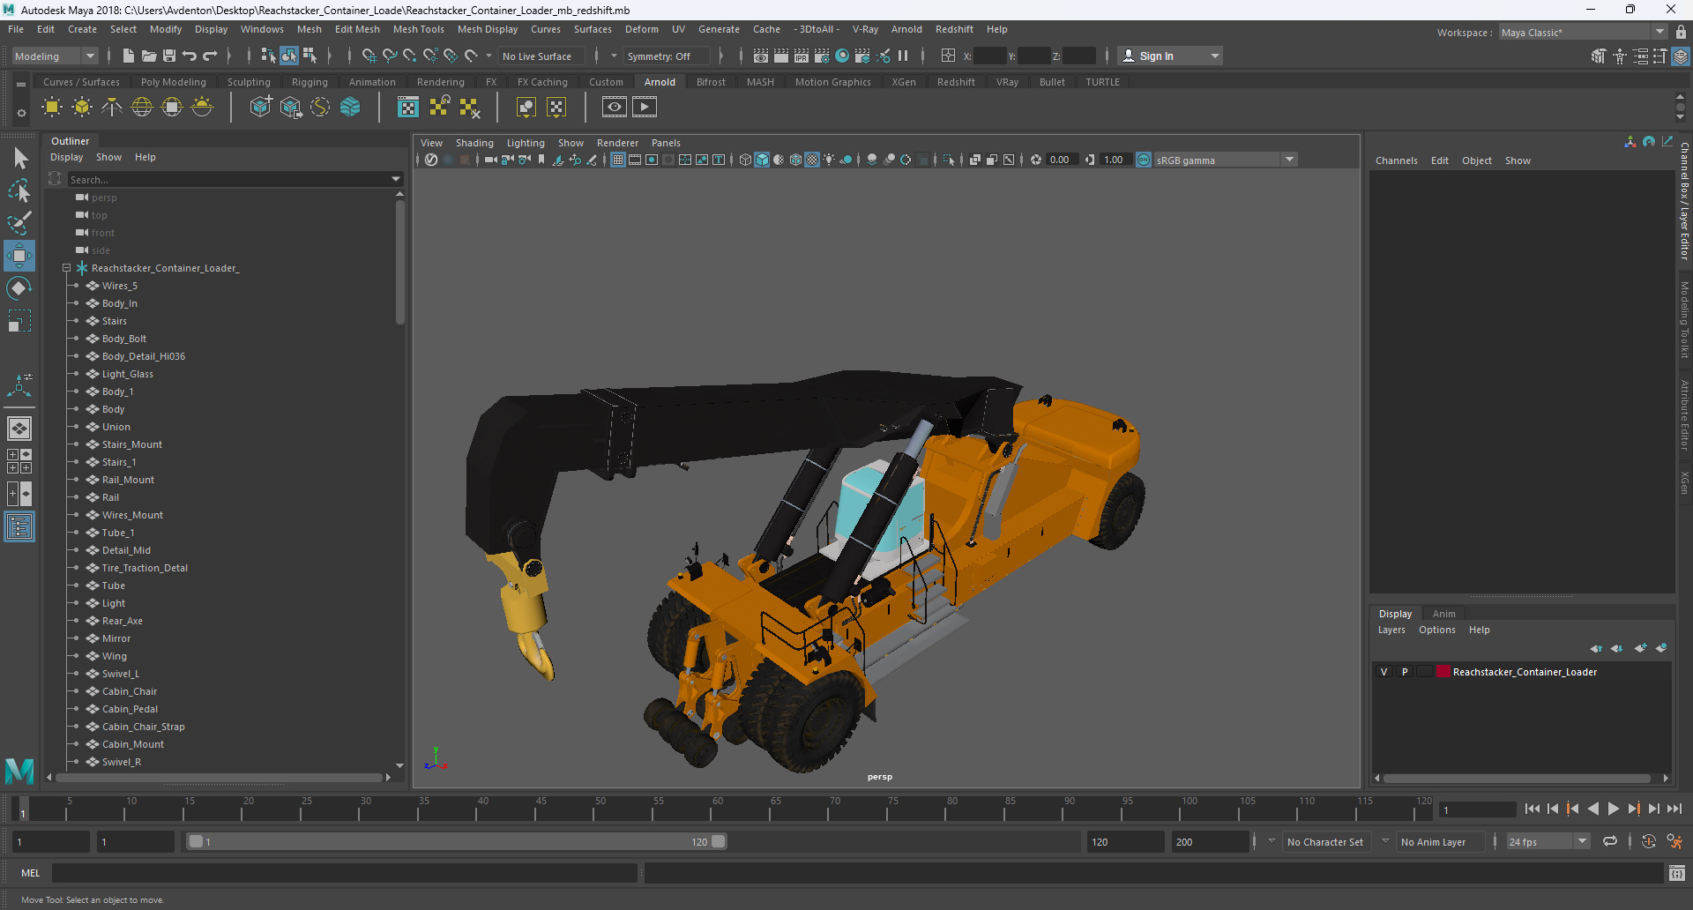Viewport: 1693px width, 910px height.
Task: Switch to the Poly Modeling shelf tab
Action: tap(174, 82)
